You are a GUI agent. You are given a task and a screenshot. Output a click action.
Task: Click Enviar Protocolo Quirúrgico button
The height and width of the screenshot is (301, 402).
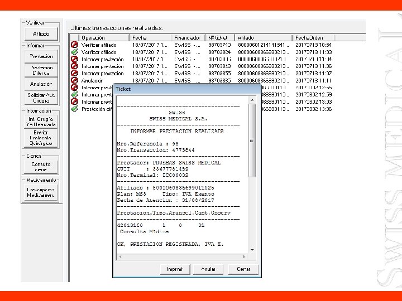pos(41,138)
